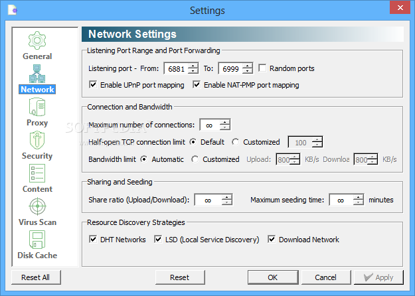Open the General settings gear icon
The height and width of the screenshot is (296, 415).
pyautogui.click(x=37, y=40)
